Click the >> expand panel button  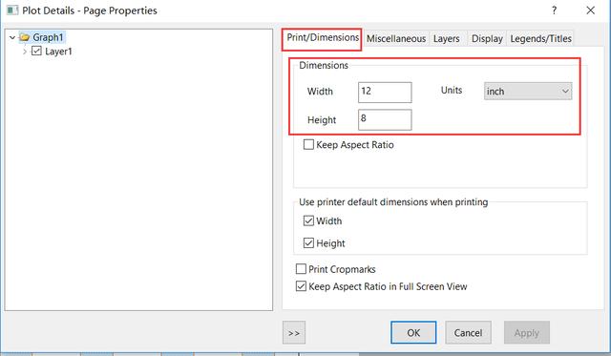point(294,333)
